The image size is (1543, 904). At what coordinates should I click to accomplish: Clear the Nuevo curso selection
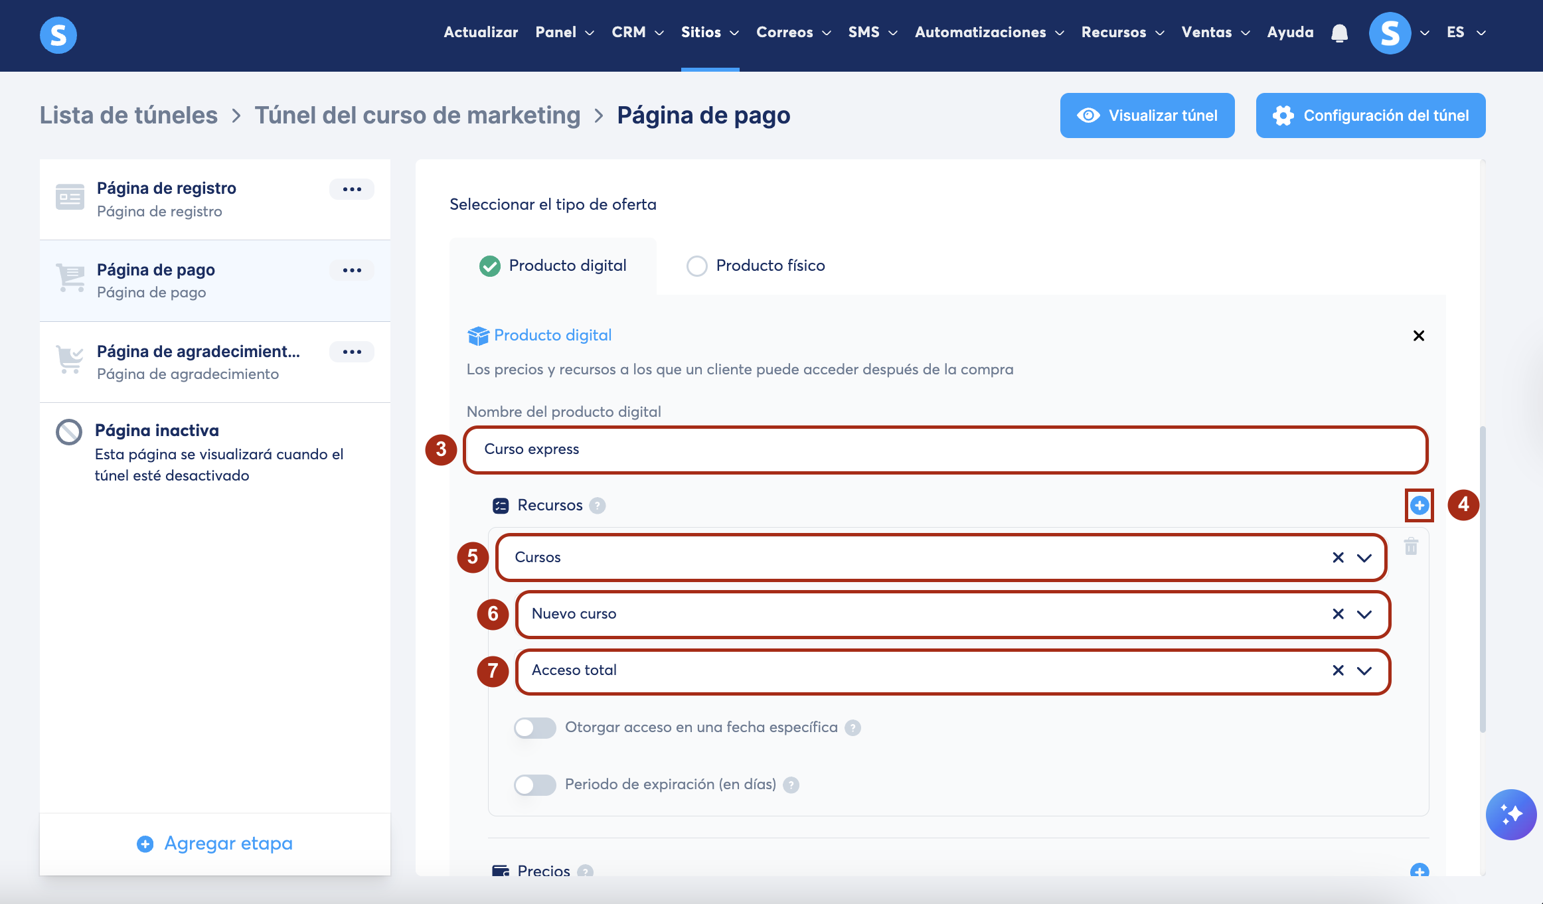click(x=1338, y=614)
